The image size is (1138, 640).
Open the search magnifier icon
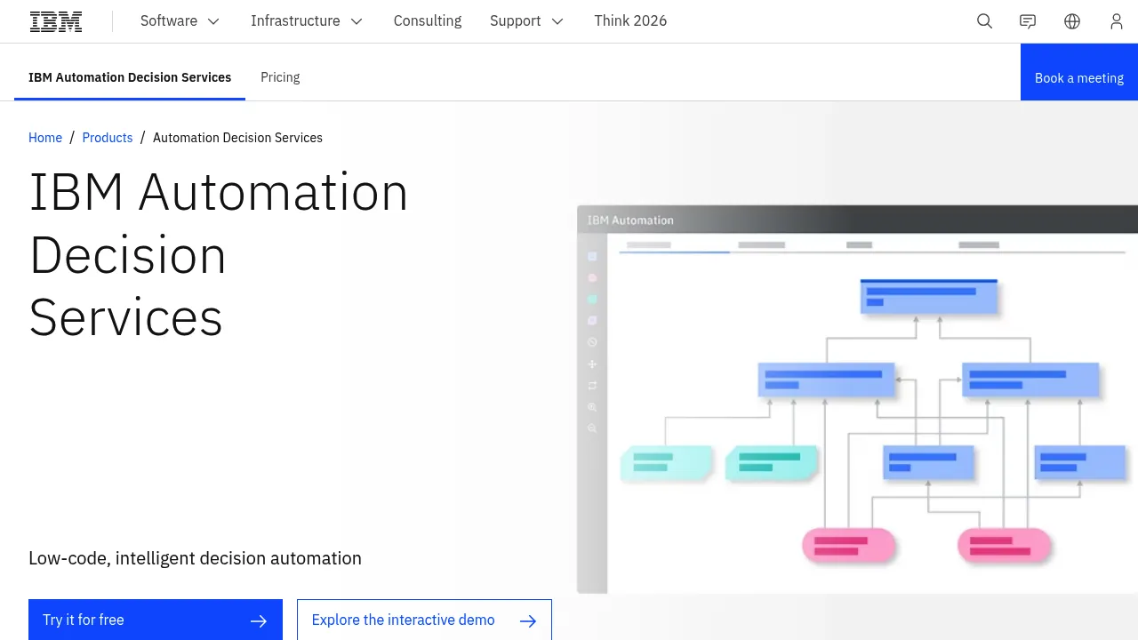(x=984, y=21)
